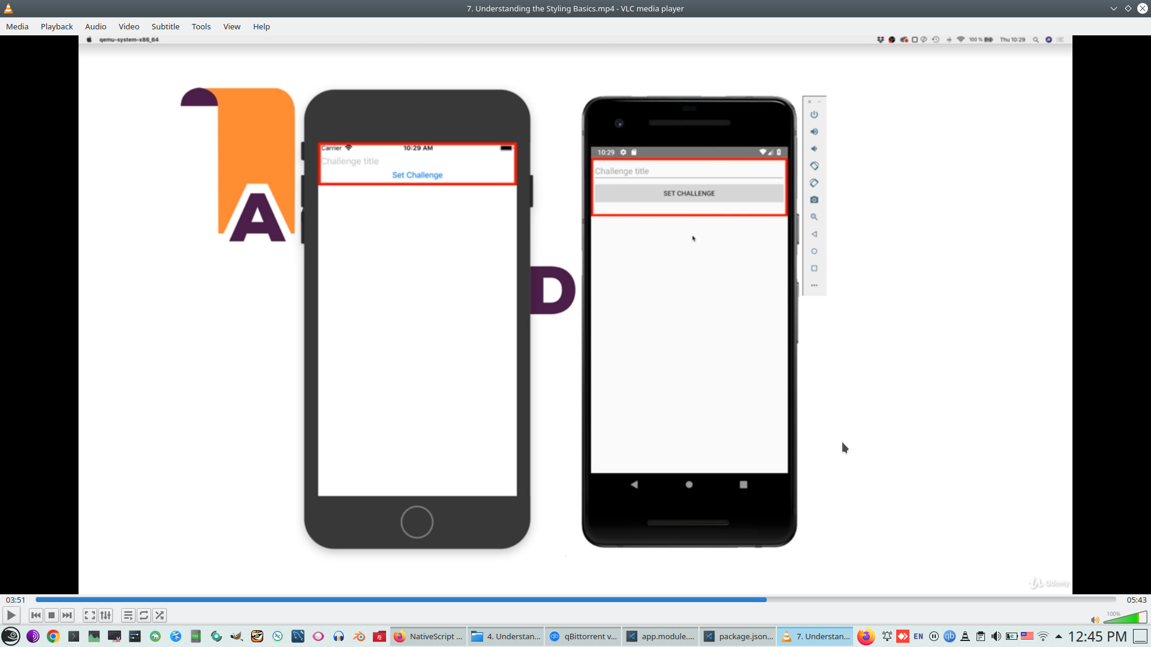Expand the Tools menu
This screenshot has height=647, width=1151.
click(x=201, y=26)
